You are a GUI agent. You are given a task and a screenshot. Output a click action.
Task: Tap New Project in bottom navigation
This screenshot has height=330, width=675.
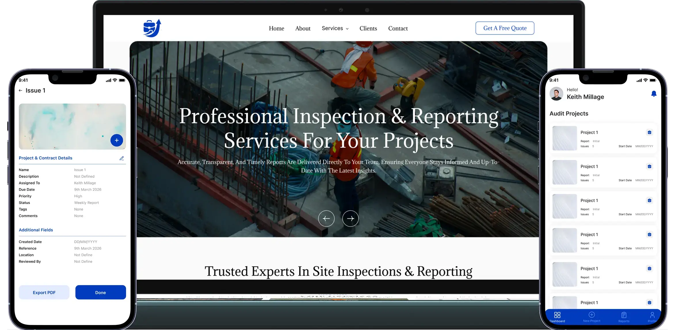[x=592, y=317]
